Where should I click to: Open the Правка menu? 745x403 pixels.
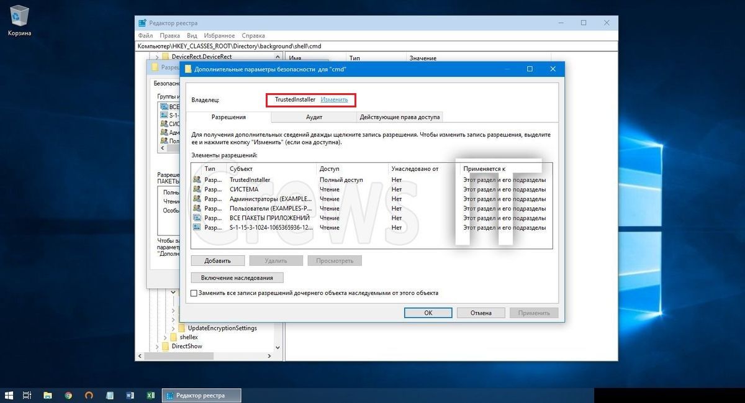(x=169, y=36)
